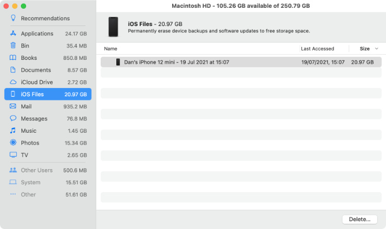Image resolution: width=386 pixels, height=229 pixels.
Task: Click the 20.97 GB size cell in the row
Action: (362, 62)
